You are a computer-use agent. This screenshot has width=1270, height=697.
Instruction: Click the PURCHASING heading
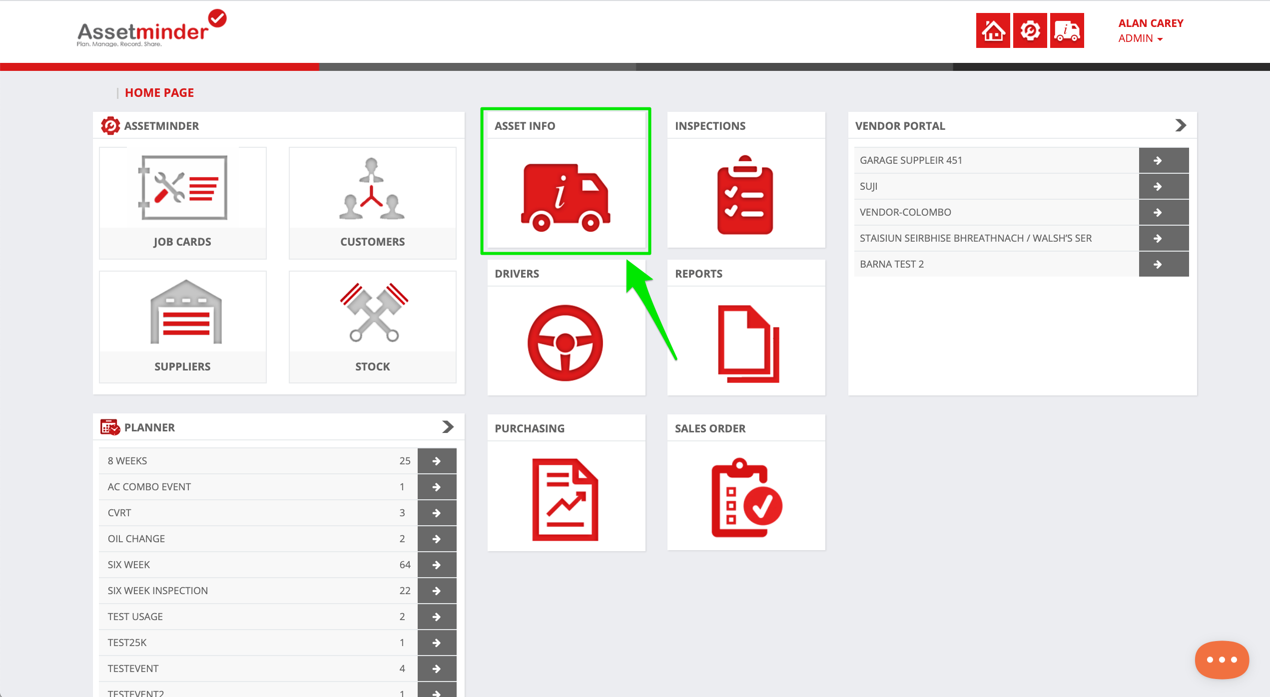click(530, 428)
